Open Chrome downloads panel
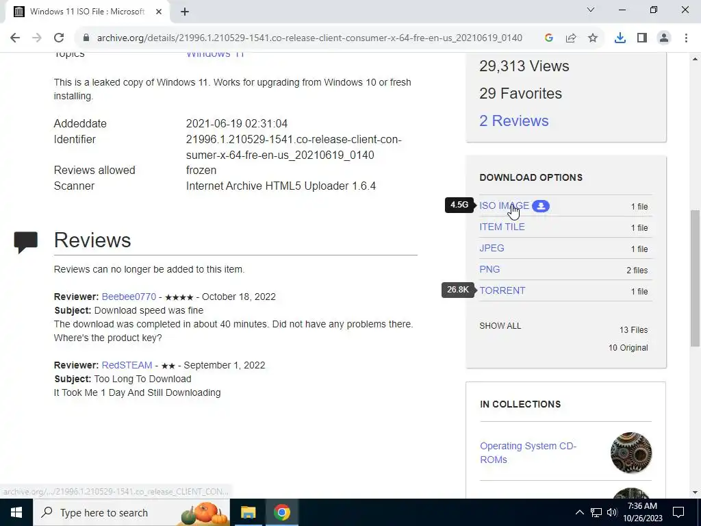The width and height of the screenshot is (701, 526). (620, 38)
